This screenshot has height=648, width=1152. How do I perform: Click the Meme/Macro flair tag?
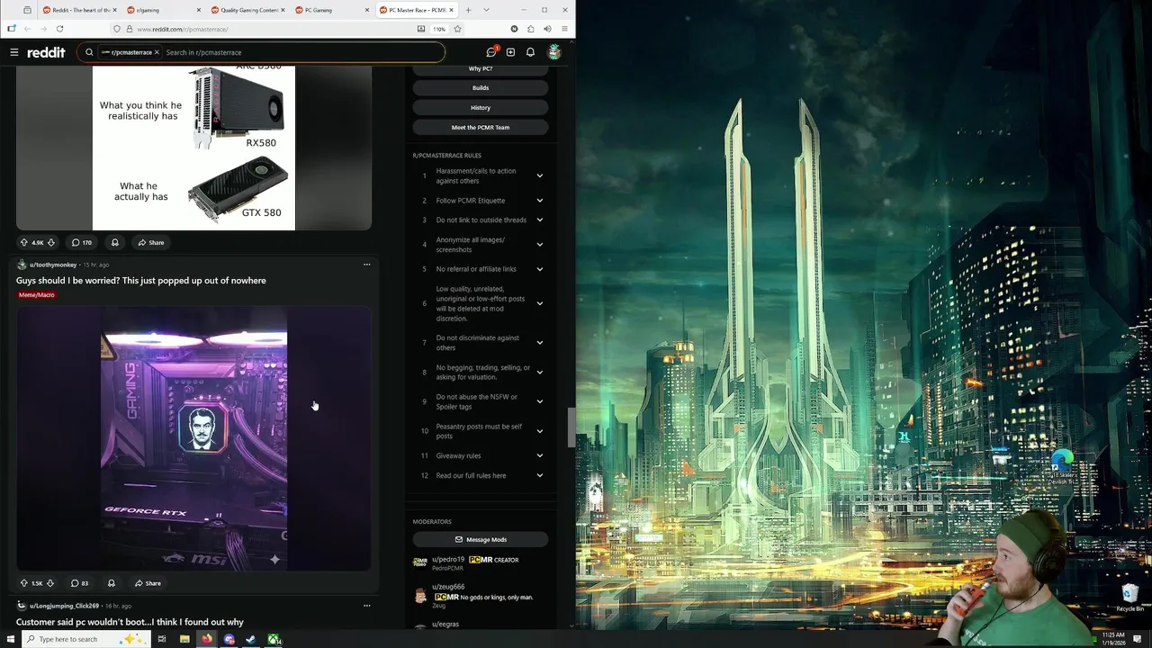point(37,294)
